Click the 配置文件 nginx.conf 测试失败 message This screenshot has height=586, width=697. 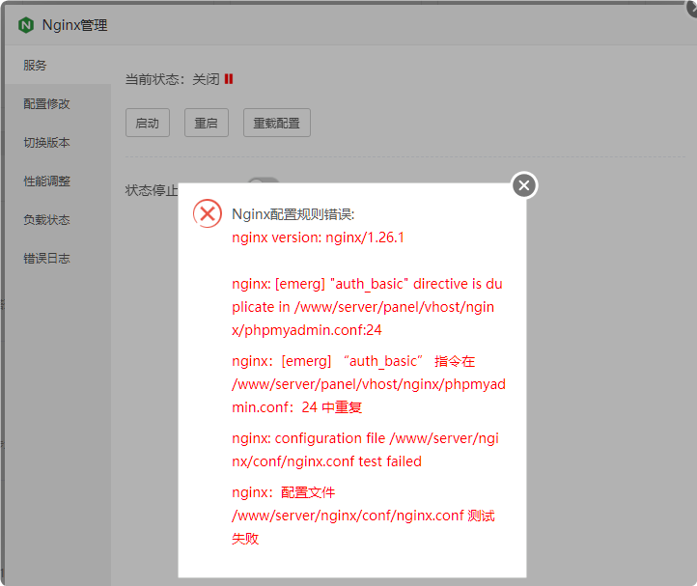tap(363, 516)
